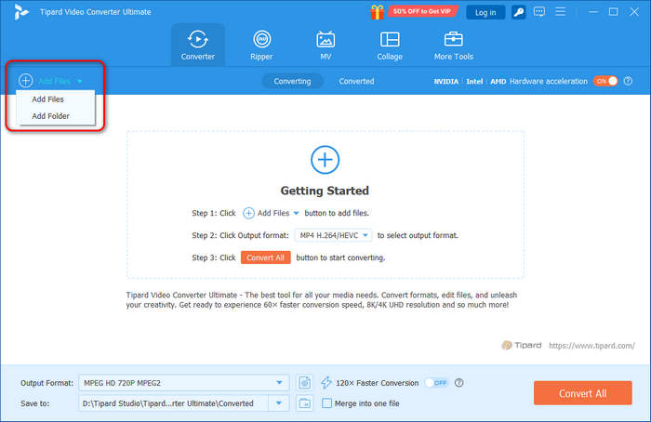Viewport: 651px width, 422px height.
Task: Expand the Save to path dropdown arrow
Action: (x=279, y=403)
